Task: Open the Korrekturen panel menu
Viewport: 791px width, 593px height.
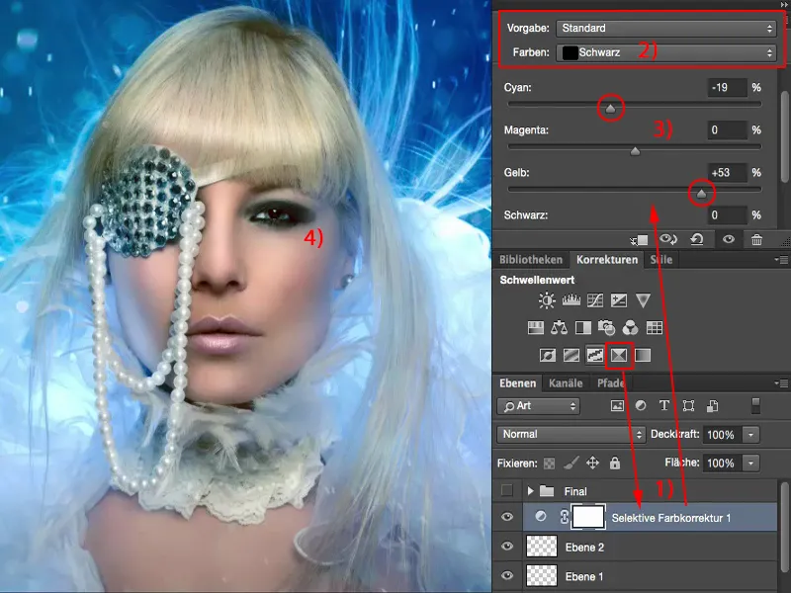Action: point(781,260)
